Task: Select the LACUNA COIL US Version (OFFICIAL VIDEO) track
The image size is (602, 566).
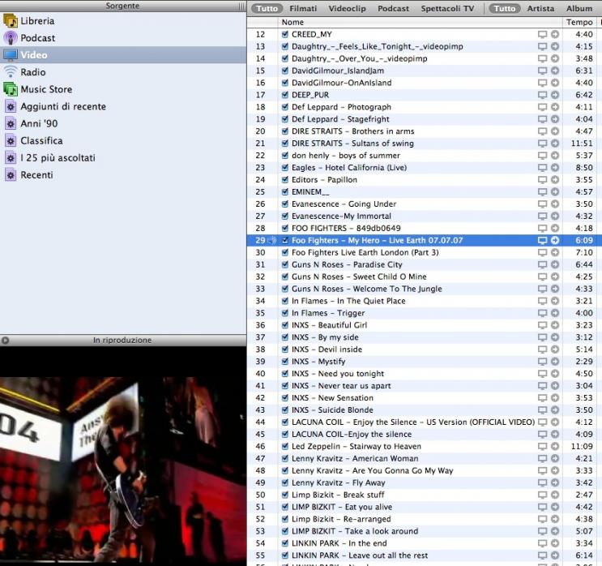Action: pos(413,422)
